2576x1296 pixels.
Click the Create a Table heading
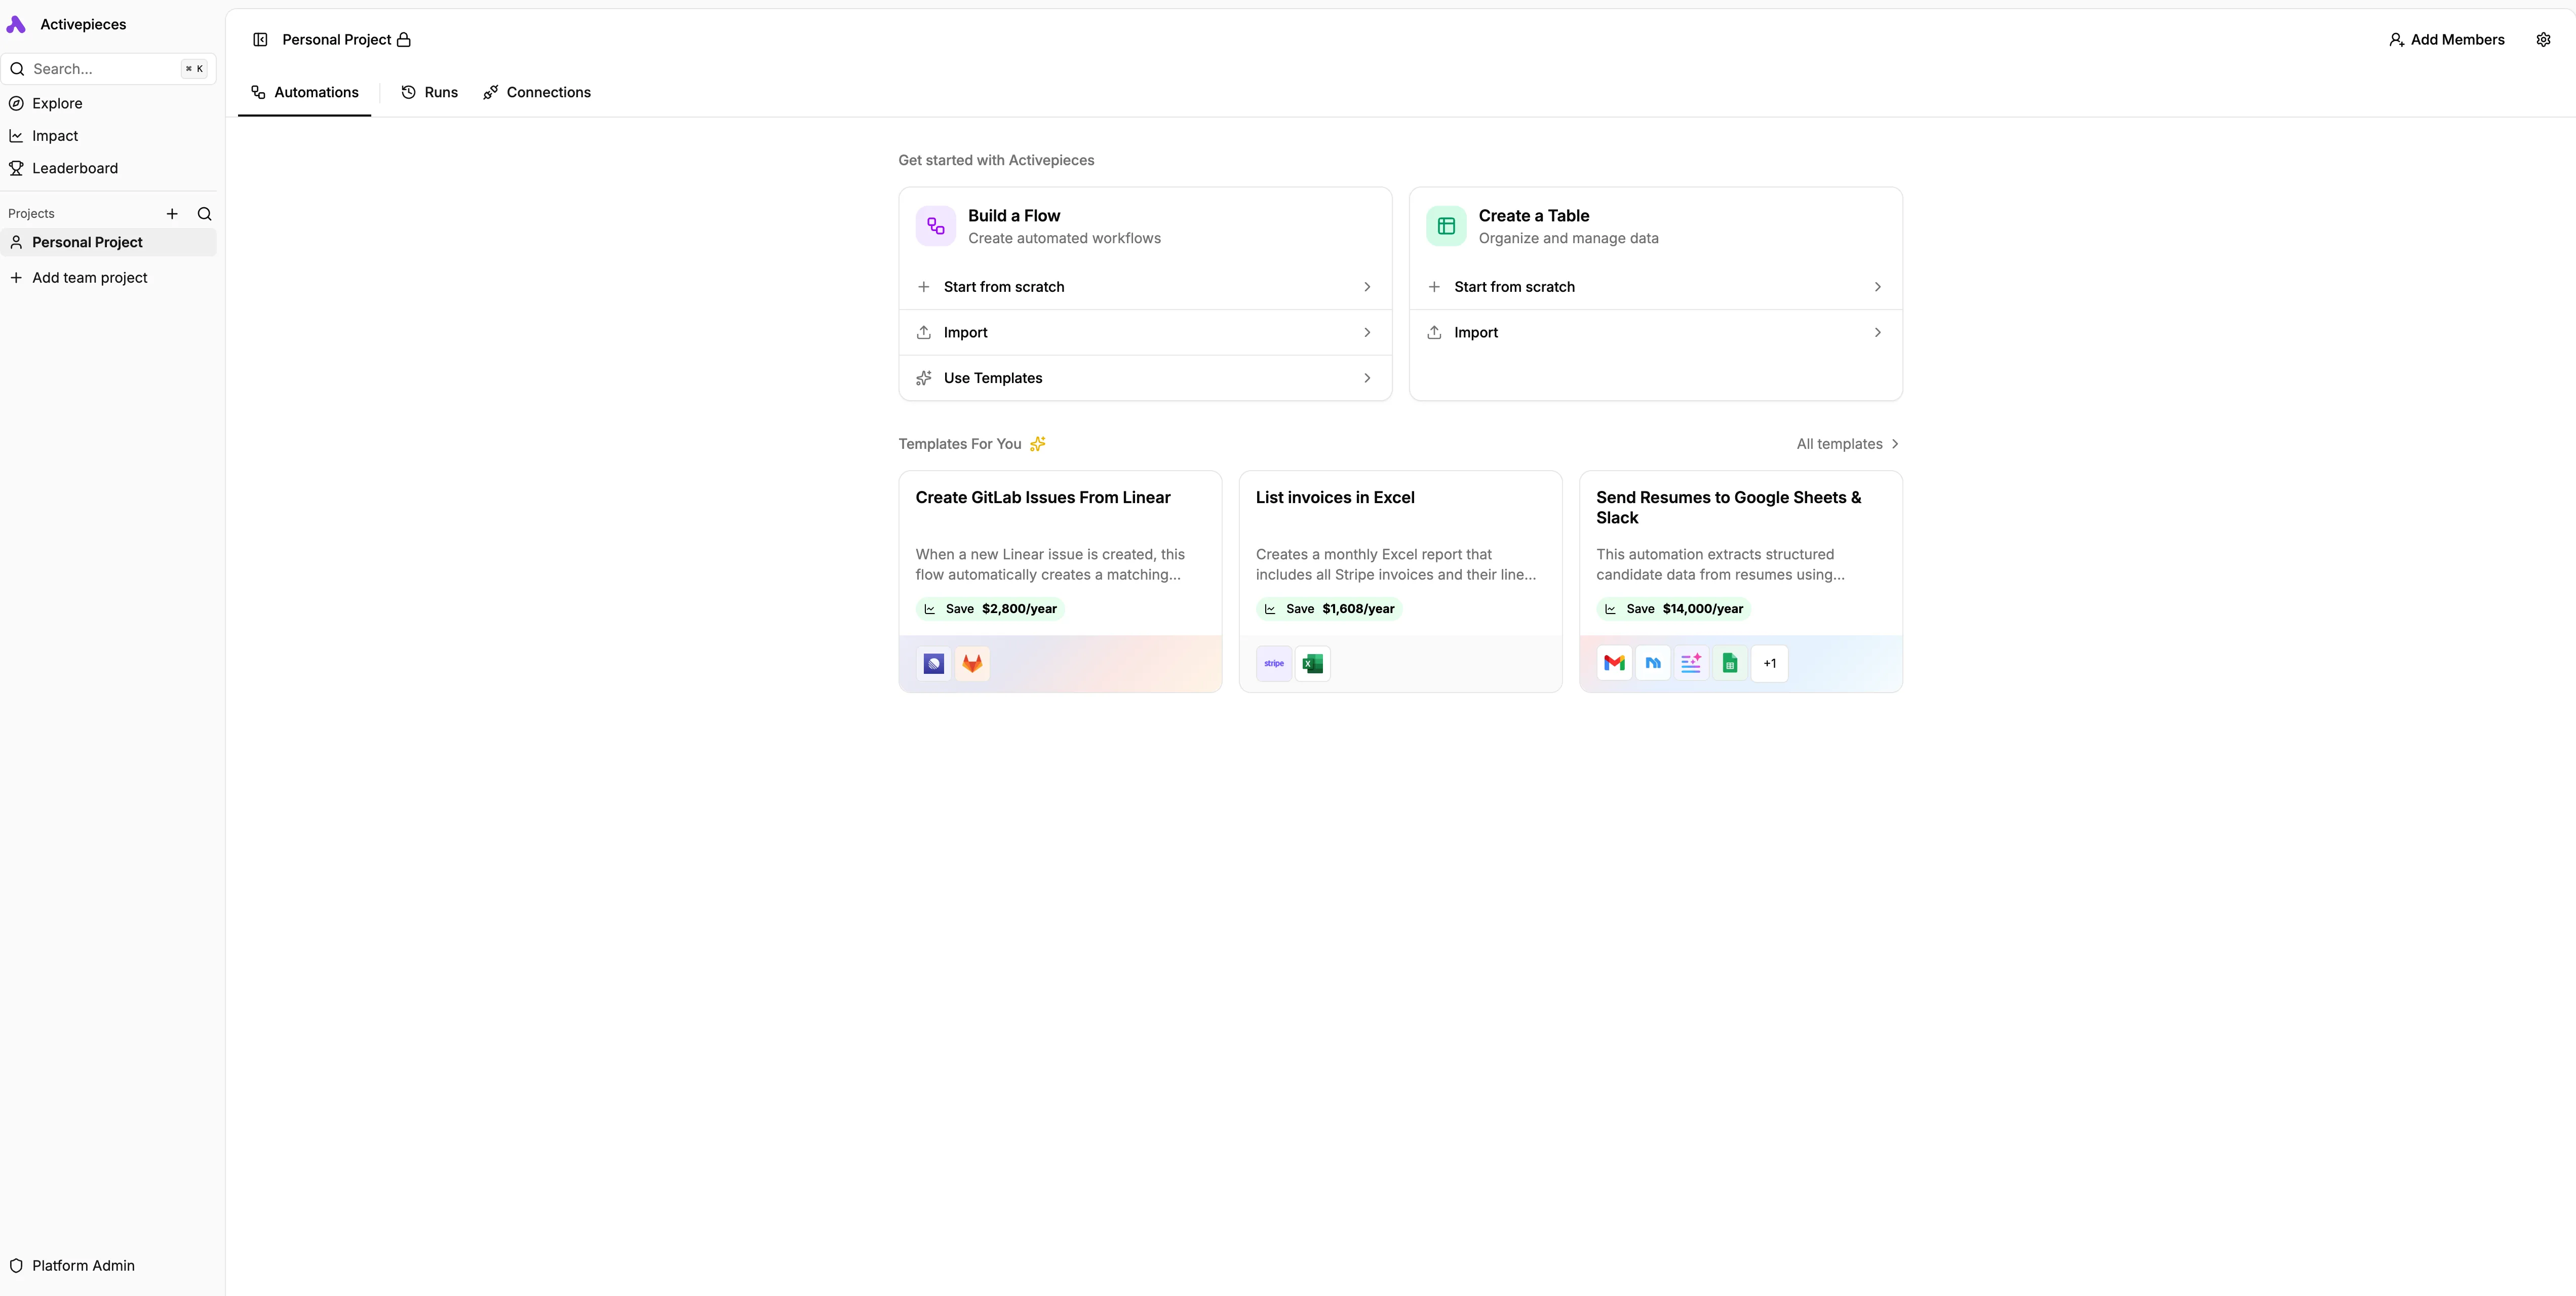pos(1534,216)
